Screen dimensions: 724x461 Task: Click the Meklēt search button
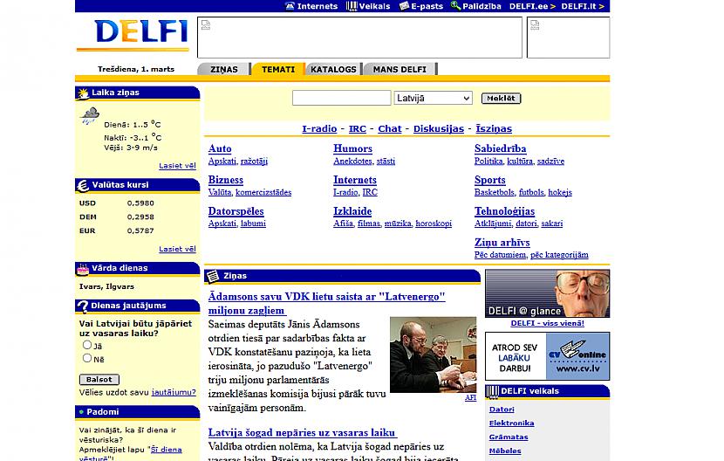point(501,98)
